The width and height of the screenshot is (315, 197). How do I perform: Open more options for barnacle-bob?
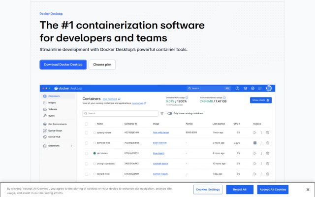(261, 143)
